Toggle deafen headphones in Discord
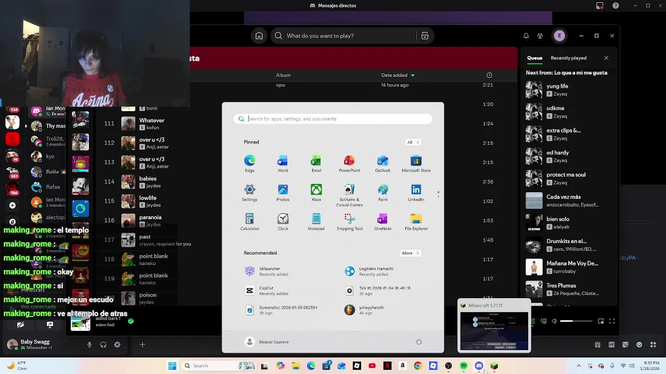The height and width of the screenshot is (374, 666). pos(103,344)
